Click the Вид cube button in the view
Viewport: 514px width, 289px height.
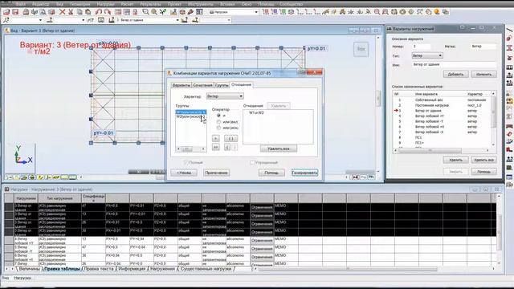(361, 49)
